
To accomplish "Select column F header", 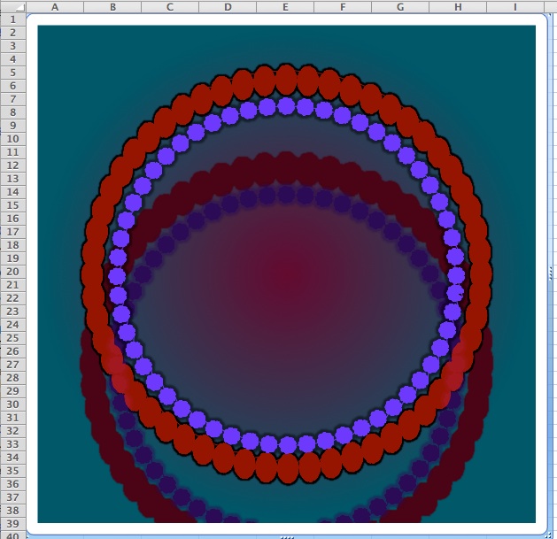I will [x=343, y=7].
